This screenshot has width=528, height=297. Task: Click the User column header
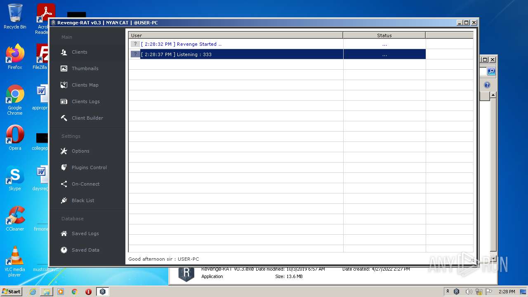[236, 35]
